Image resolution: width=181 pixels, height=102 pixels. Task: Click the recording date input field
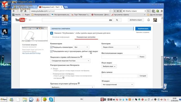(x=120, y=76)
